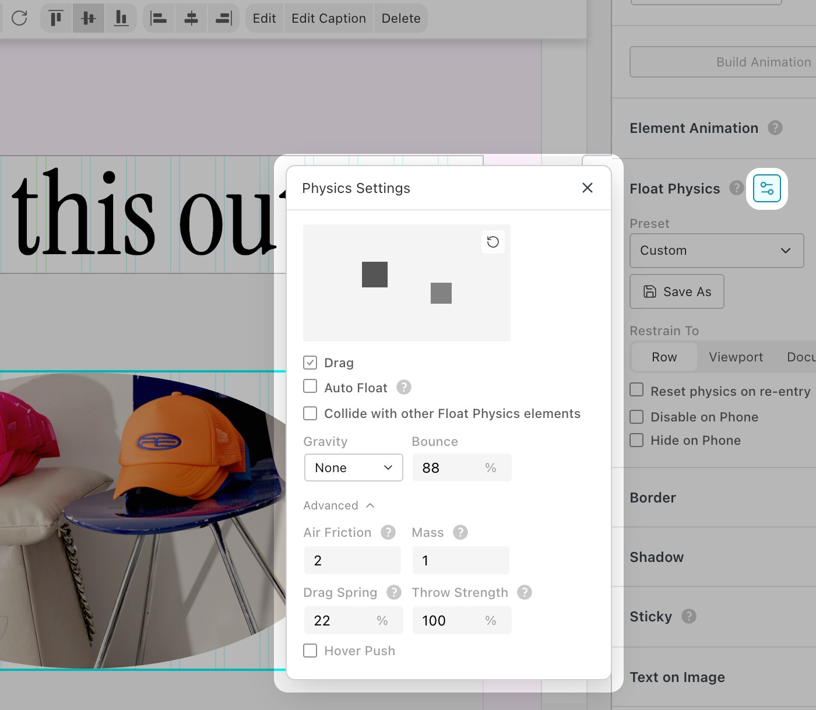
Task: Expand the Border section
Action: (x=653, y=498)
